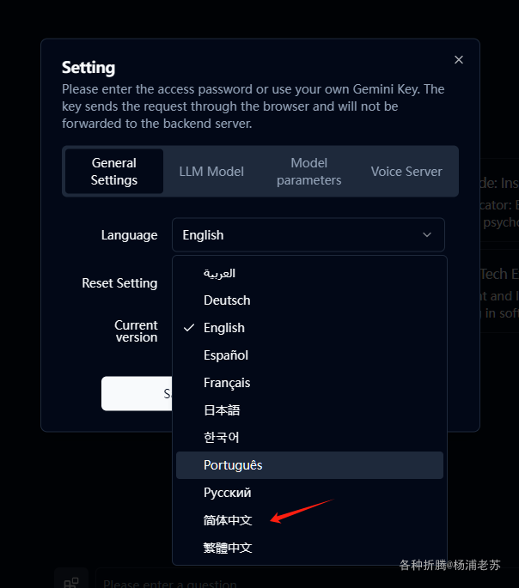The width and height of the screenshot is (519, 588).
Task: Choose 简体中文 from the language list
Action: (228, 520)
